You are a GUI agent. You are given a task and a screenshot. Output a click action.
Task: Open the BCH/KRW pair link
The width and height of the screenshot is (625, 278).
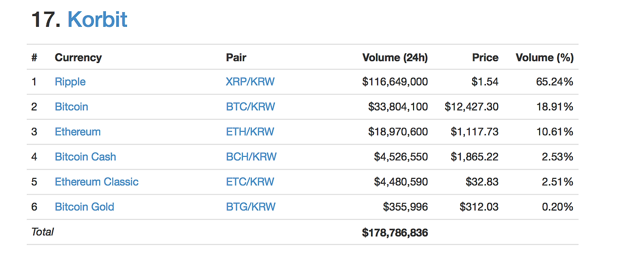[x=251, y=157]
